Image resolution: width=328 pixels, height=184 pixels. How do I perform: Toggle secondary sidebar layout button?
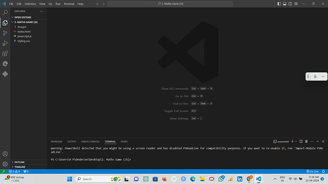(290, 4)
